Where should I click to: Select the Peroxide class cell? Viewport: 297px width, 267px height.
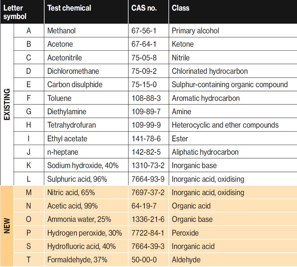[185, 233]
